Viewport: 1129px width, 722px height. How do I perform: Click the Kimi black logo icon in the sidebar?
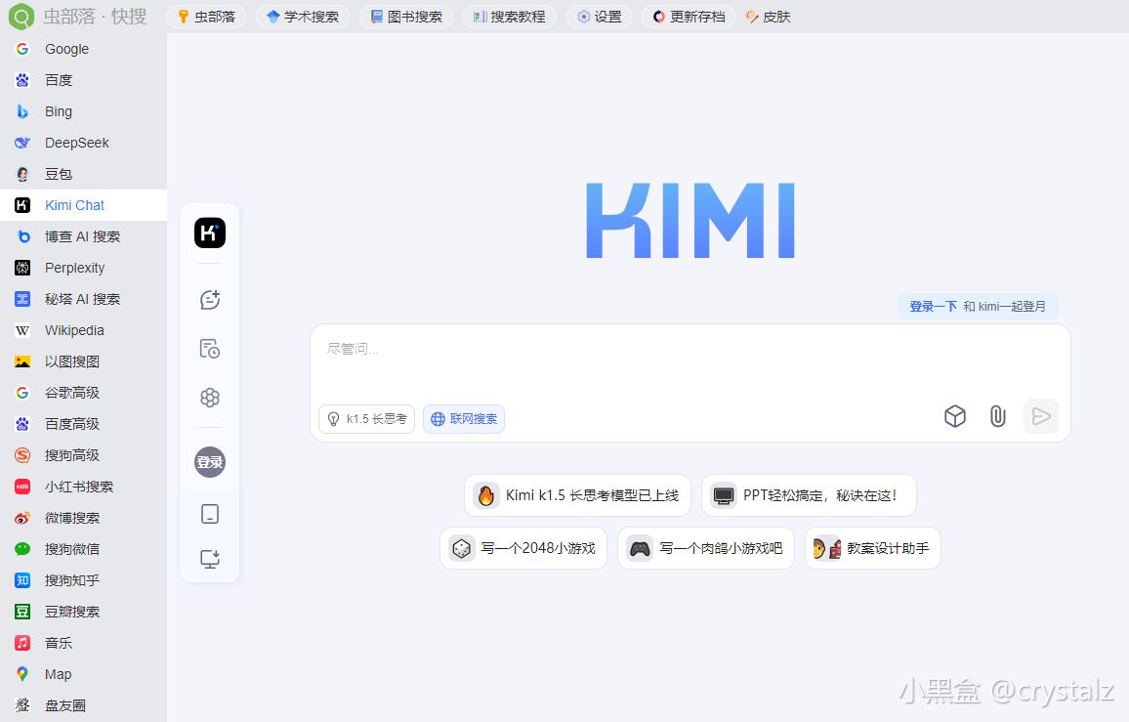click(210, 233)
